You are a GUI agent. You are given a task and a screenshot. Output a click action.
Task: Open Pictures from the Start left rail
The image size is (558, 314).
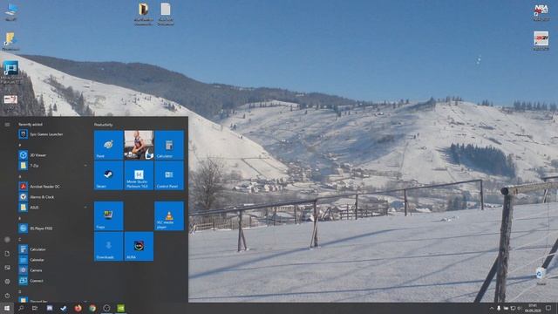[7, 268]
